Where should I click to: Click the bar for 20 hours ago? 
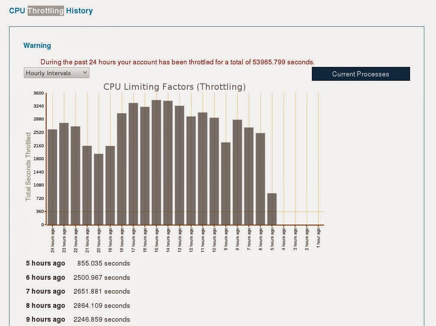point(99,189)
